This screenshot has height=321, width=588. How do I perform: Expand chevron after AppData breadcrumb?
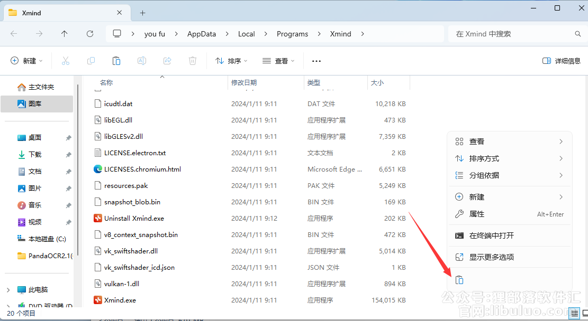coord(227,34)
